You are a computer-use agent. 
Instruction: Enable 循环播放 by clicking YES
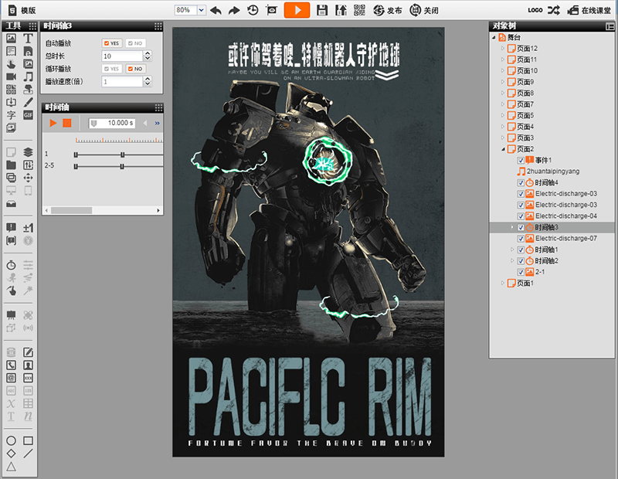pos(112,69)
